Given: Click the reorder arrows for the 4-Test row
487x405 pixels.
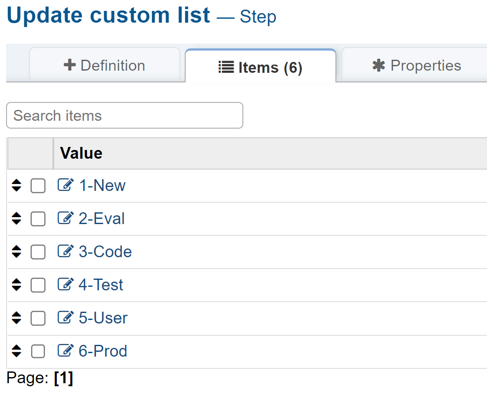Looking at the screenshot, I should pyautogui.click(x=17, y=285).
